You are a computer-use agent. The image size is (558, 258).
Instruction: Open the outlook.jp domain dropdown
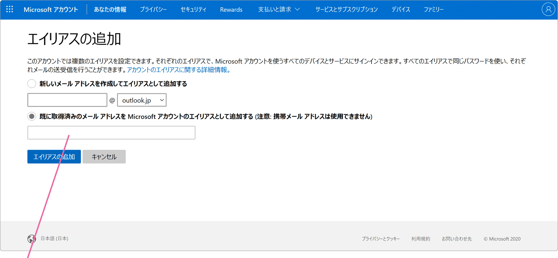142,100
